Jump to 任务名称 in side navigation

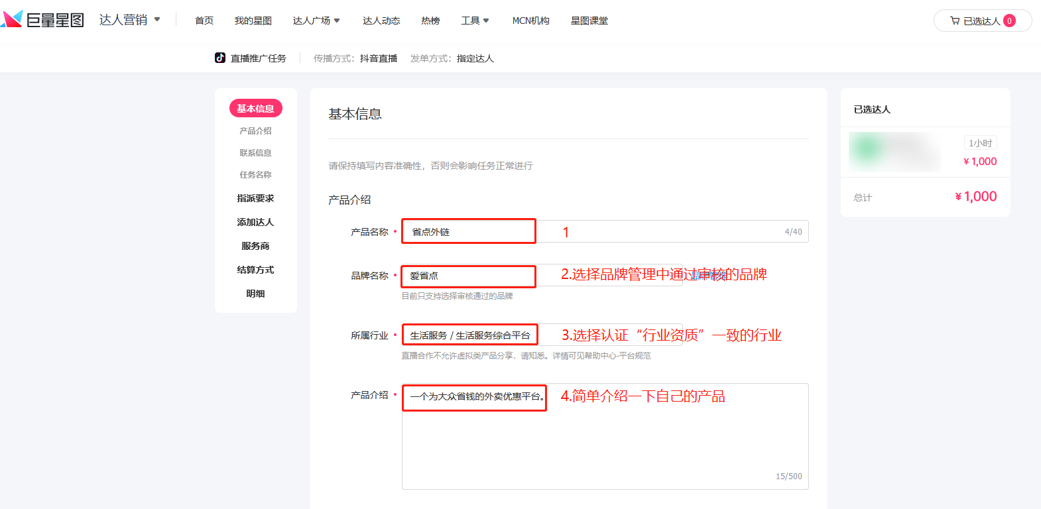coord(256,174)
